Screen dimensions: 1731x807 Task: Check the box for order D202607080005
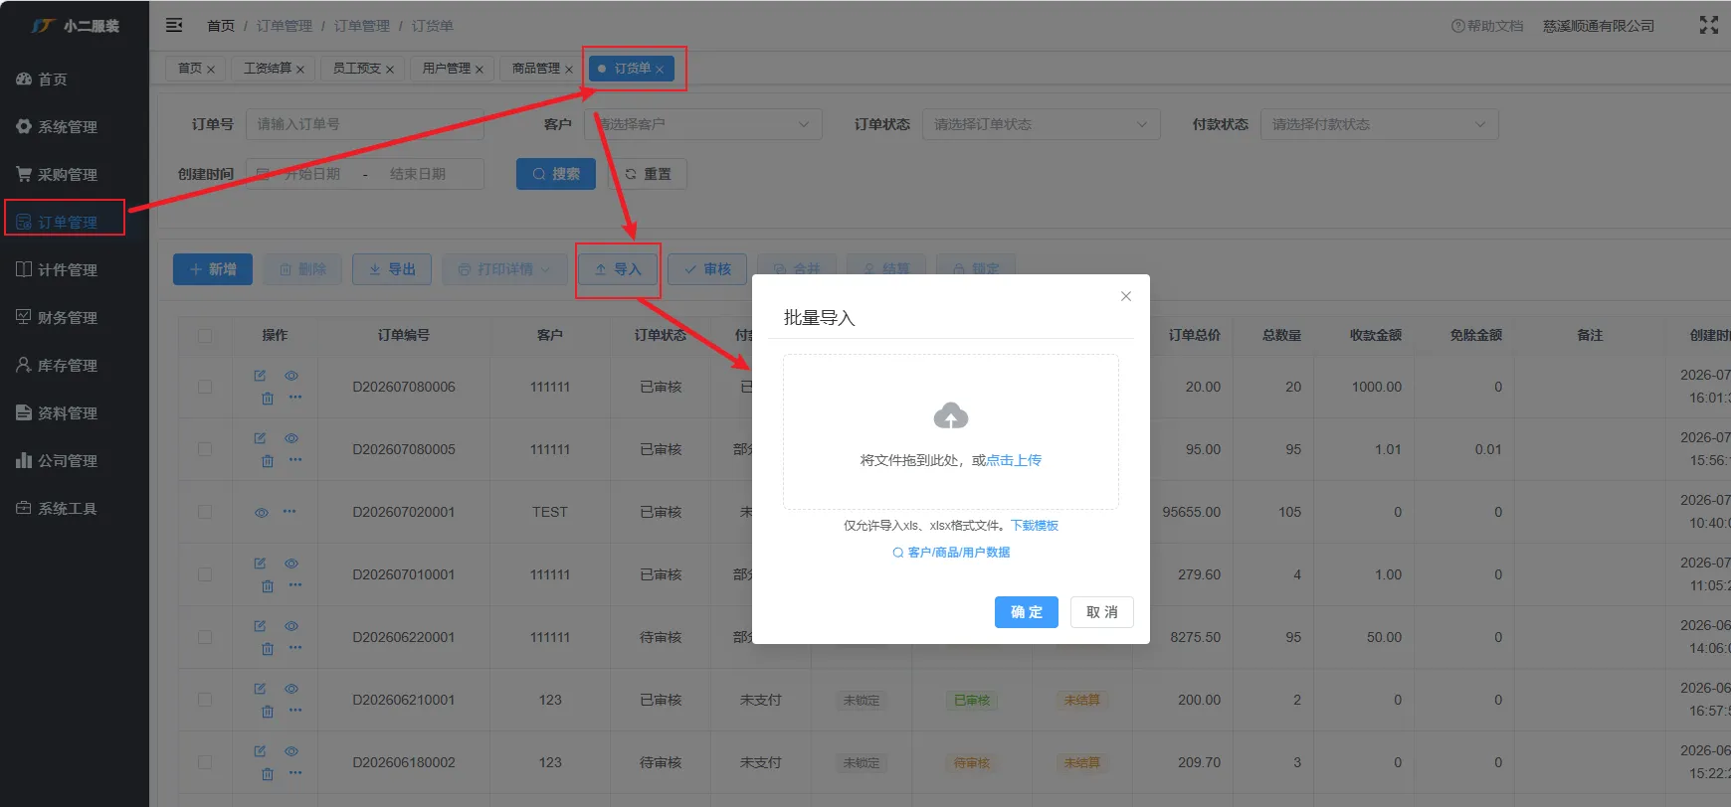click(205, 449)
